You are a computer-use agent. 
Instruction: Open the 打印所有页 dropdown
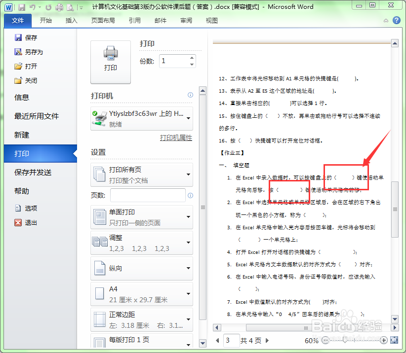click(142, 175)
